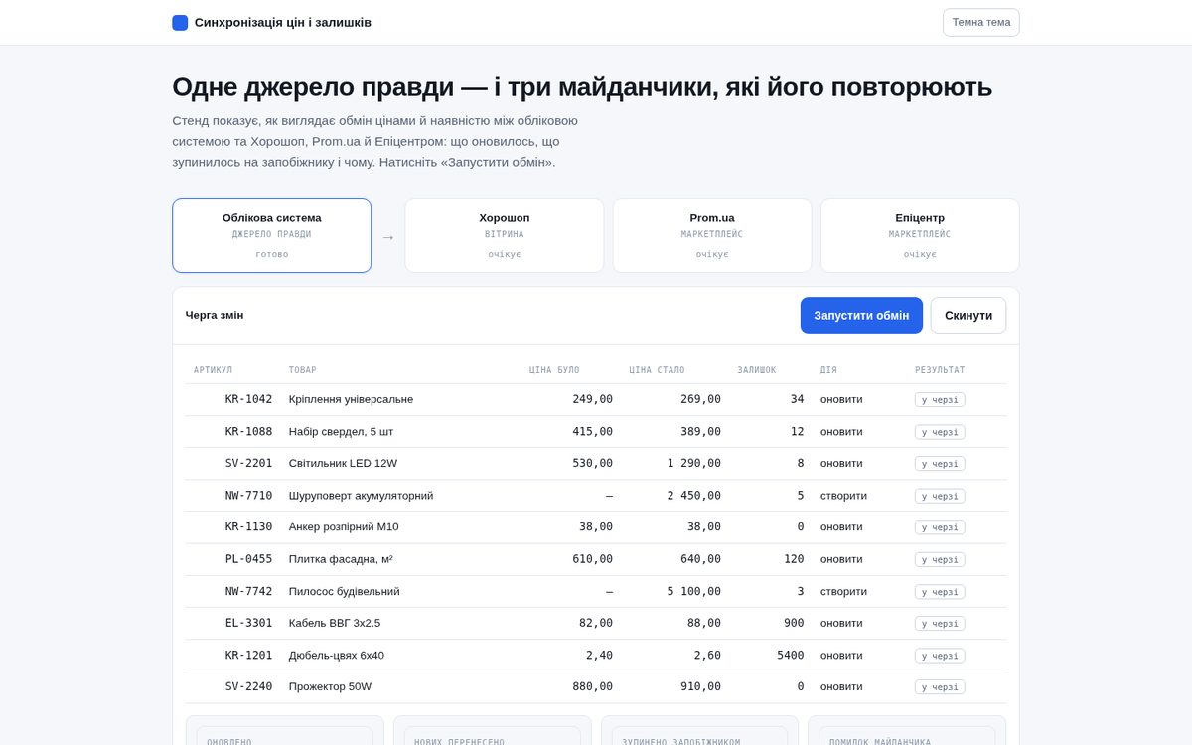Click product "Дюбель-цвях 6х40"
This screenshot has height=745, width=1192.
point(337,655)
